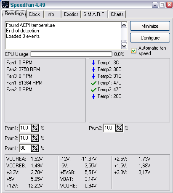Open the Clock tab
Screen dimensions: 173x193
(35, 14)
